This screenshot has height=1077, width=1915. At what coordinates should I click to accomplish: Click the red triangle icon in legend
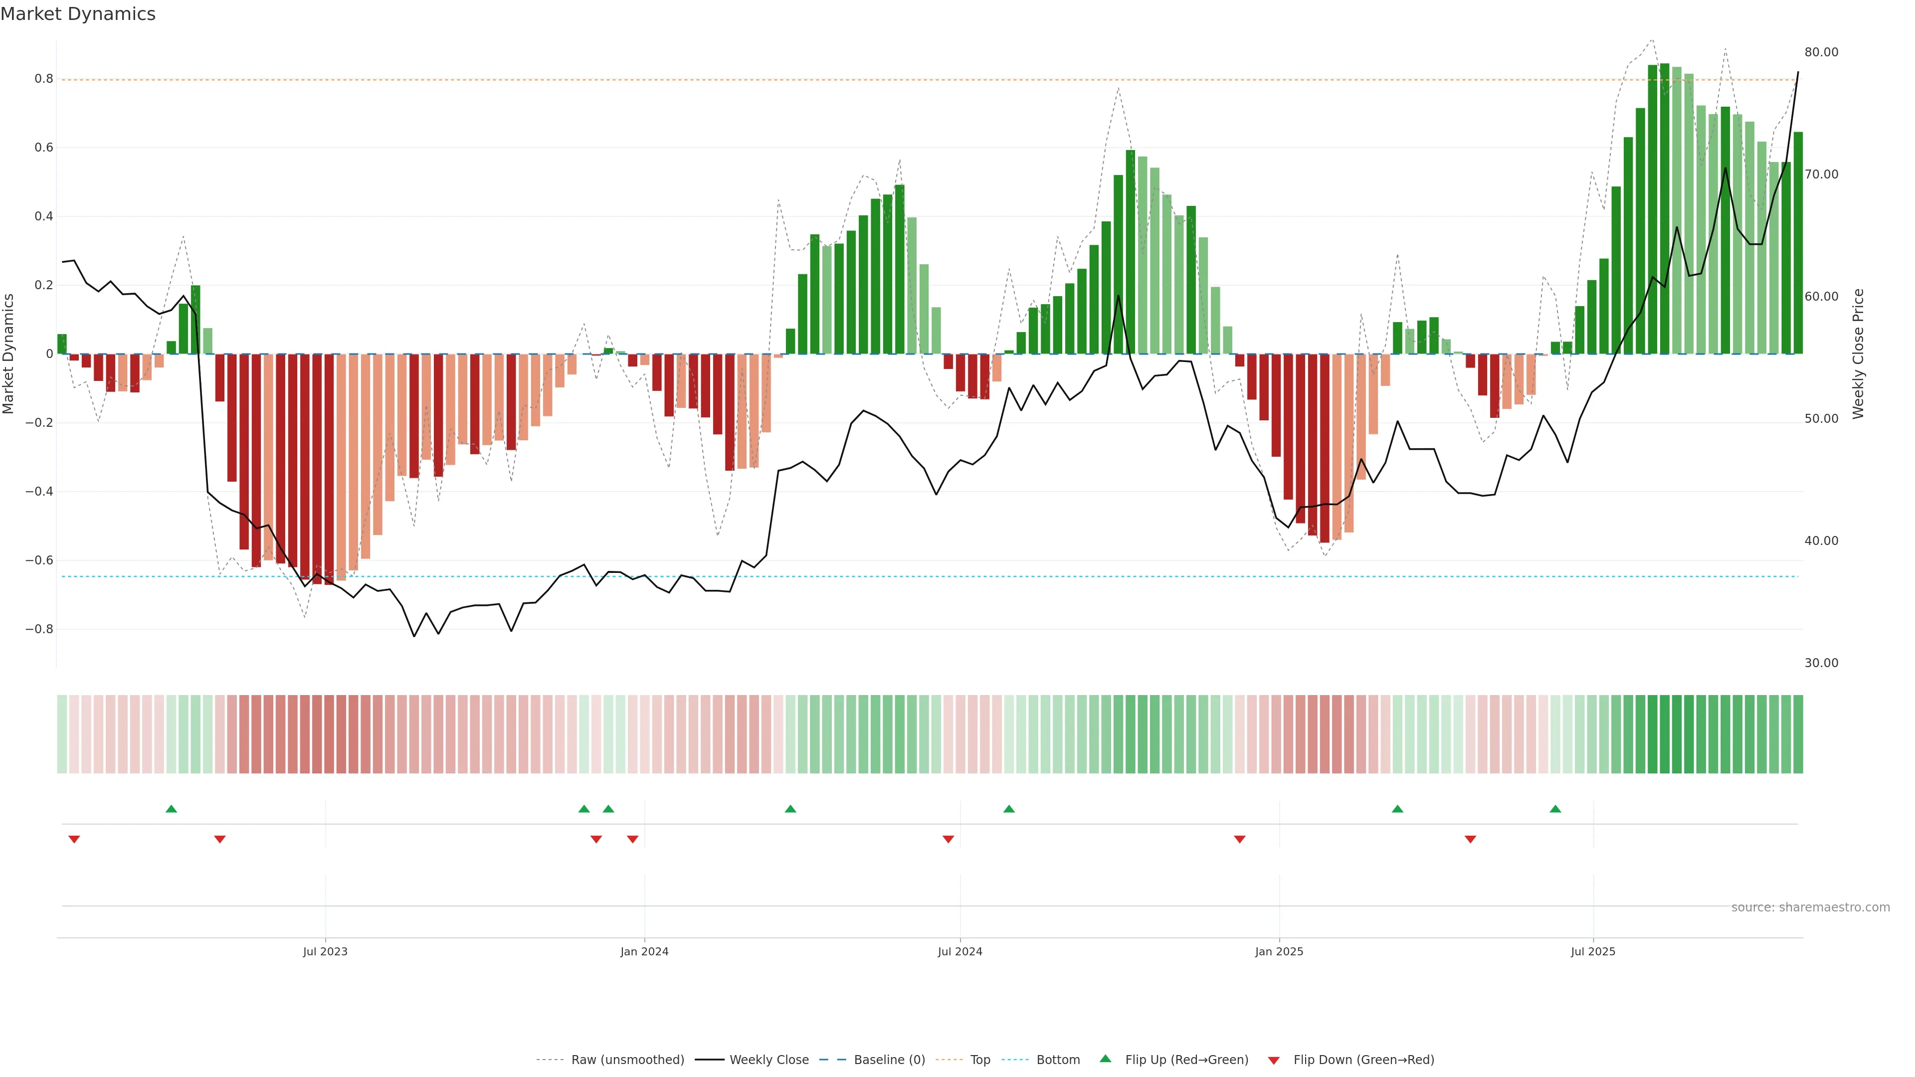tap(1274, 1060)
